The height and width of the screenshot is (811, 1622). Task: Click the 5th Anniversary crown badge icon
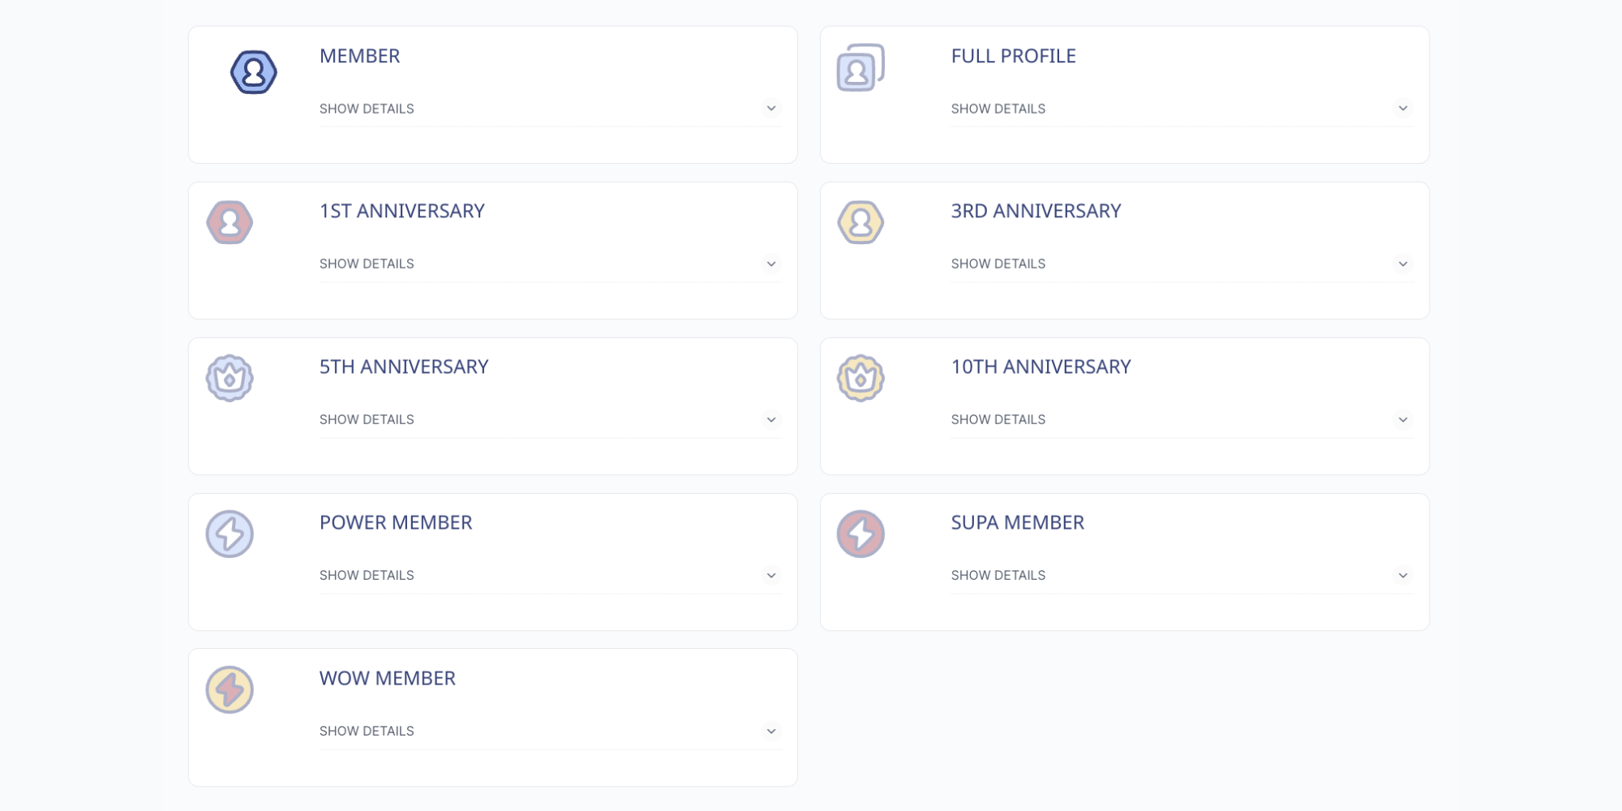230,378
